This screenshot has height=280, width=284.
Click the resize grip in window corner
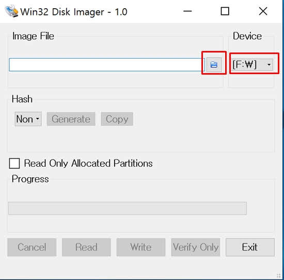[x=278, y=276]
